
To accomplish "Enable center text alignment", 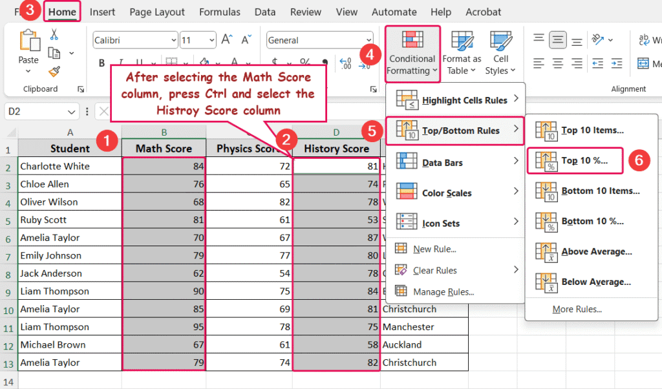I will (x=557, y=64).
